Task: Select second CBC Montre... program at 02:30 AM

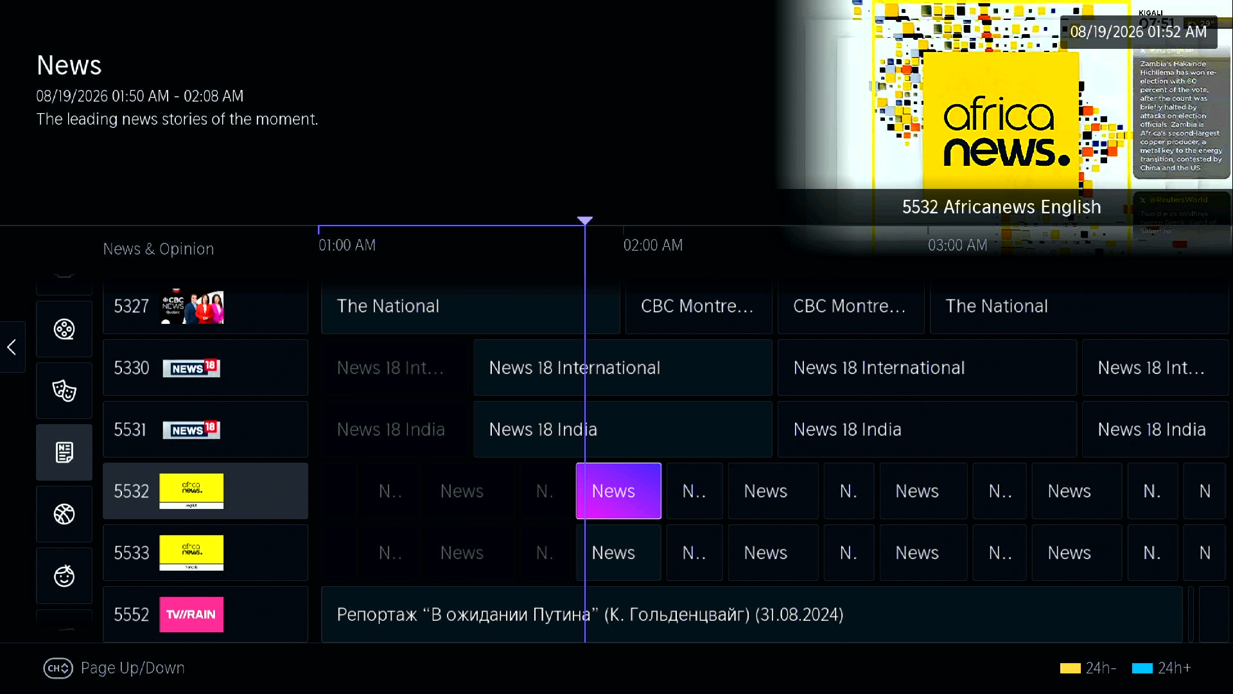Action: coord(851,306)
